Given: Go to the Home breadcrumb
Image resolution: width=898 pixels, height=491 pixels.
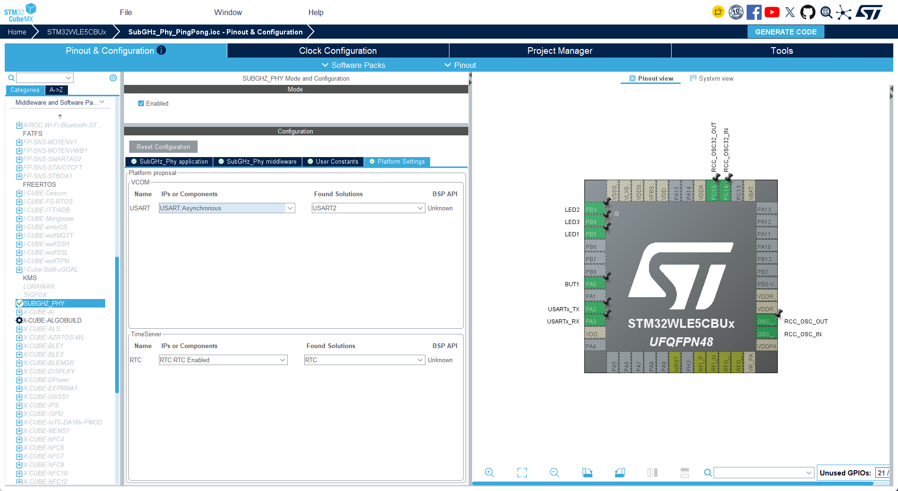Looking at the screenshot, I should [17, 32].
